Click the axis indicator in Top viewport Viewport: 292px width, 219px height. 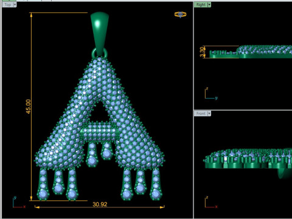pyautogui.click(x=19, y=202)
